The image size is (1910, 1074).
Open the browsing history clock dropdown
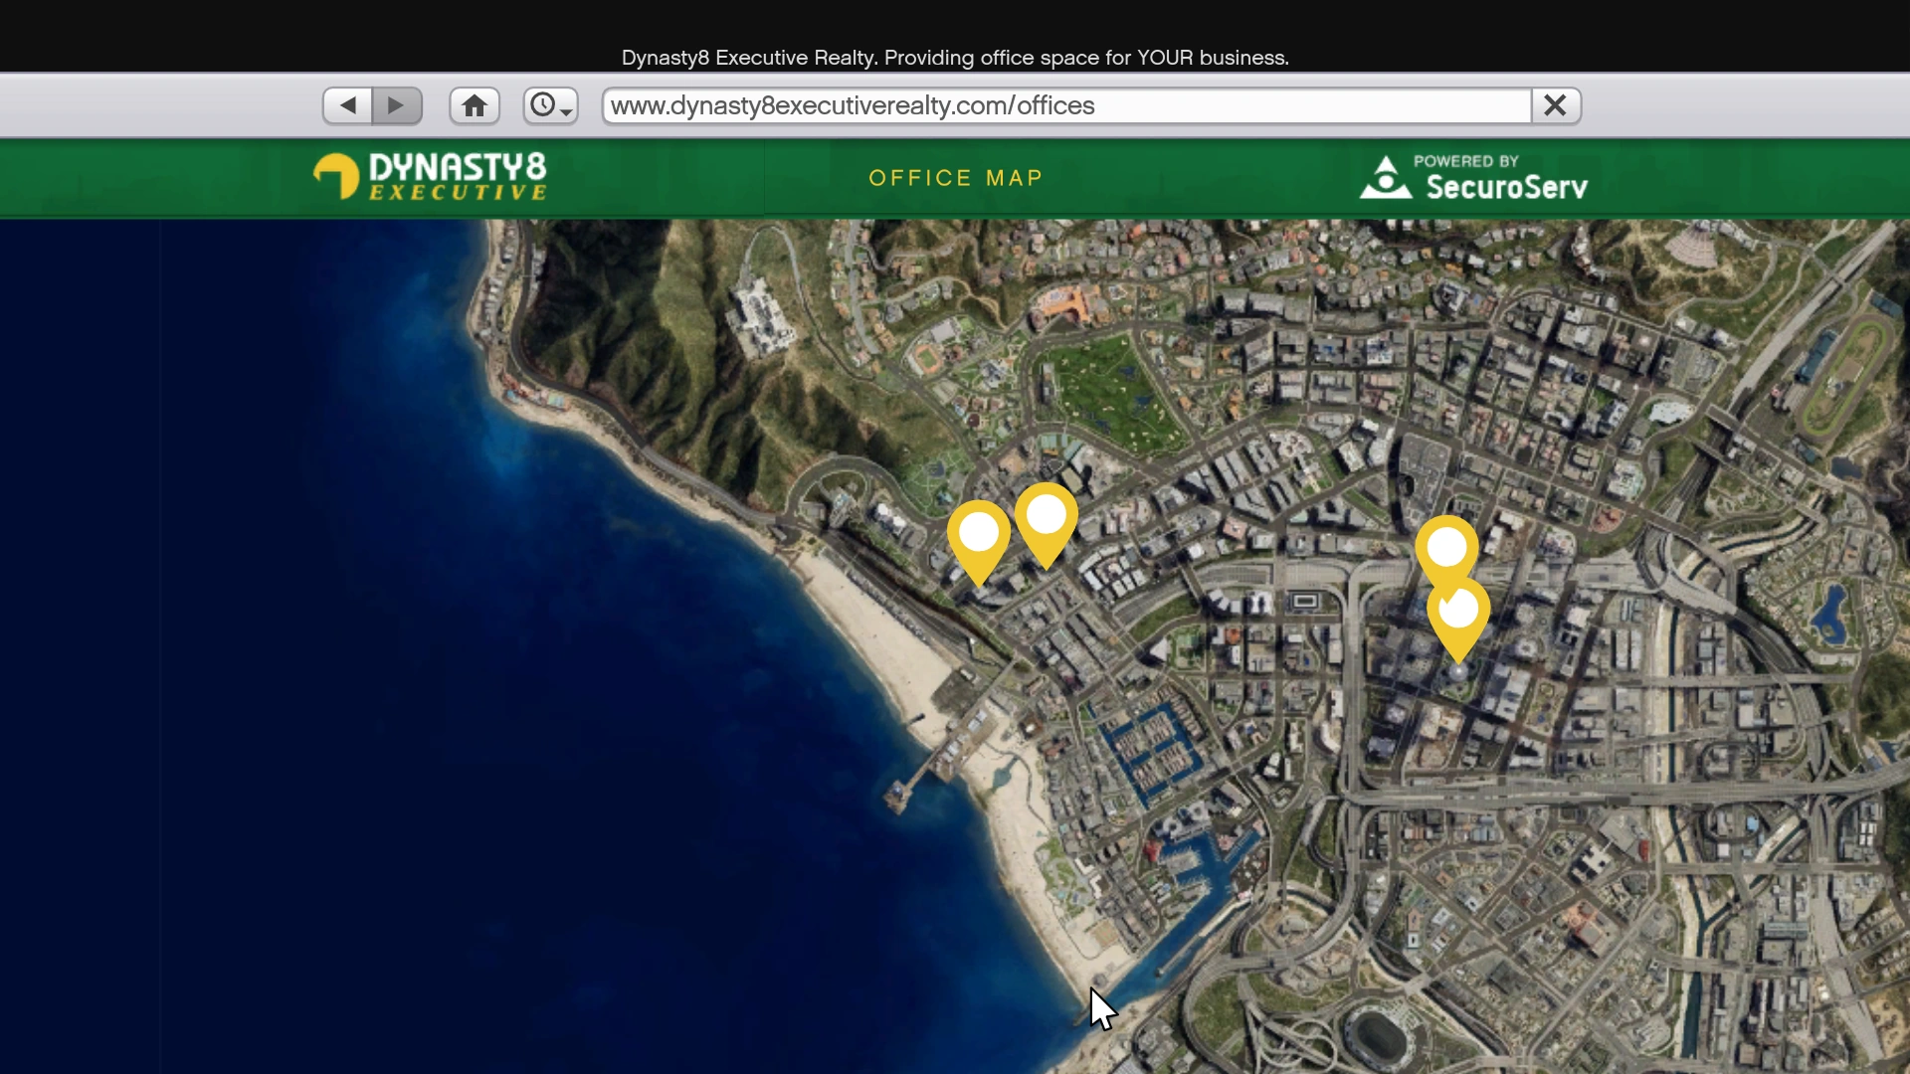point(550,105)
